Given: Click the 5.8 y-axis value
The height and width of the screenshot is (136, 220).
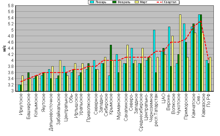Looking at the screenshot, I should click(11, 6).
